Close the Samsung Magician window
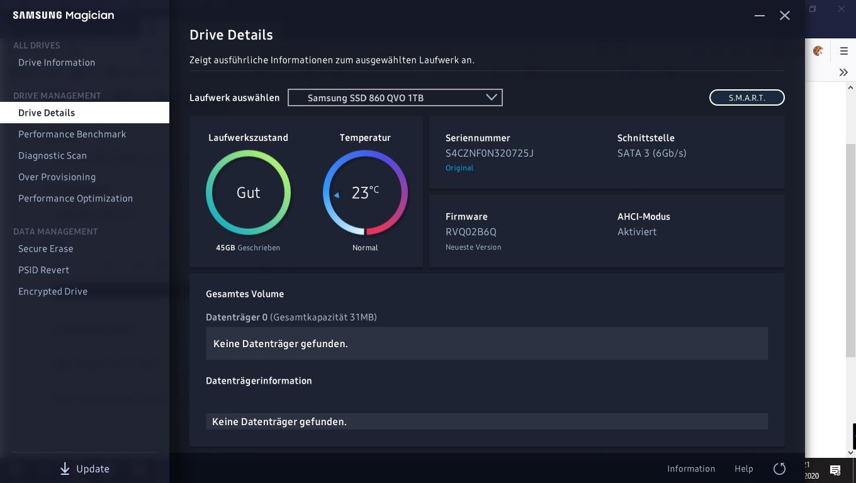 785,16
